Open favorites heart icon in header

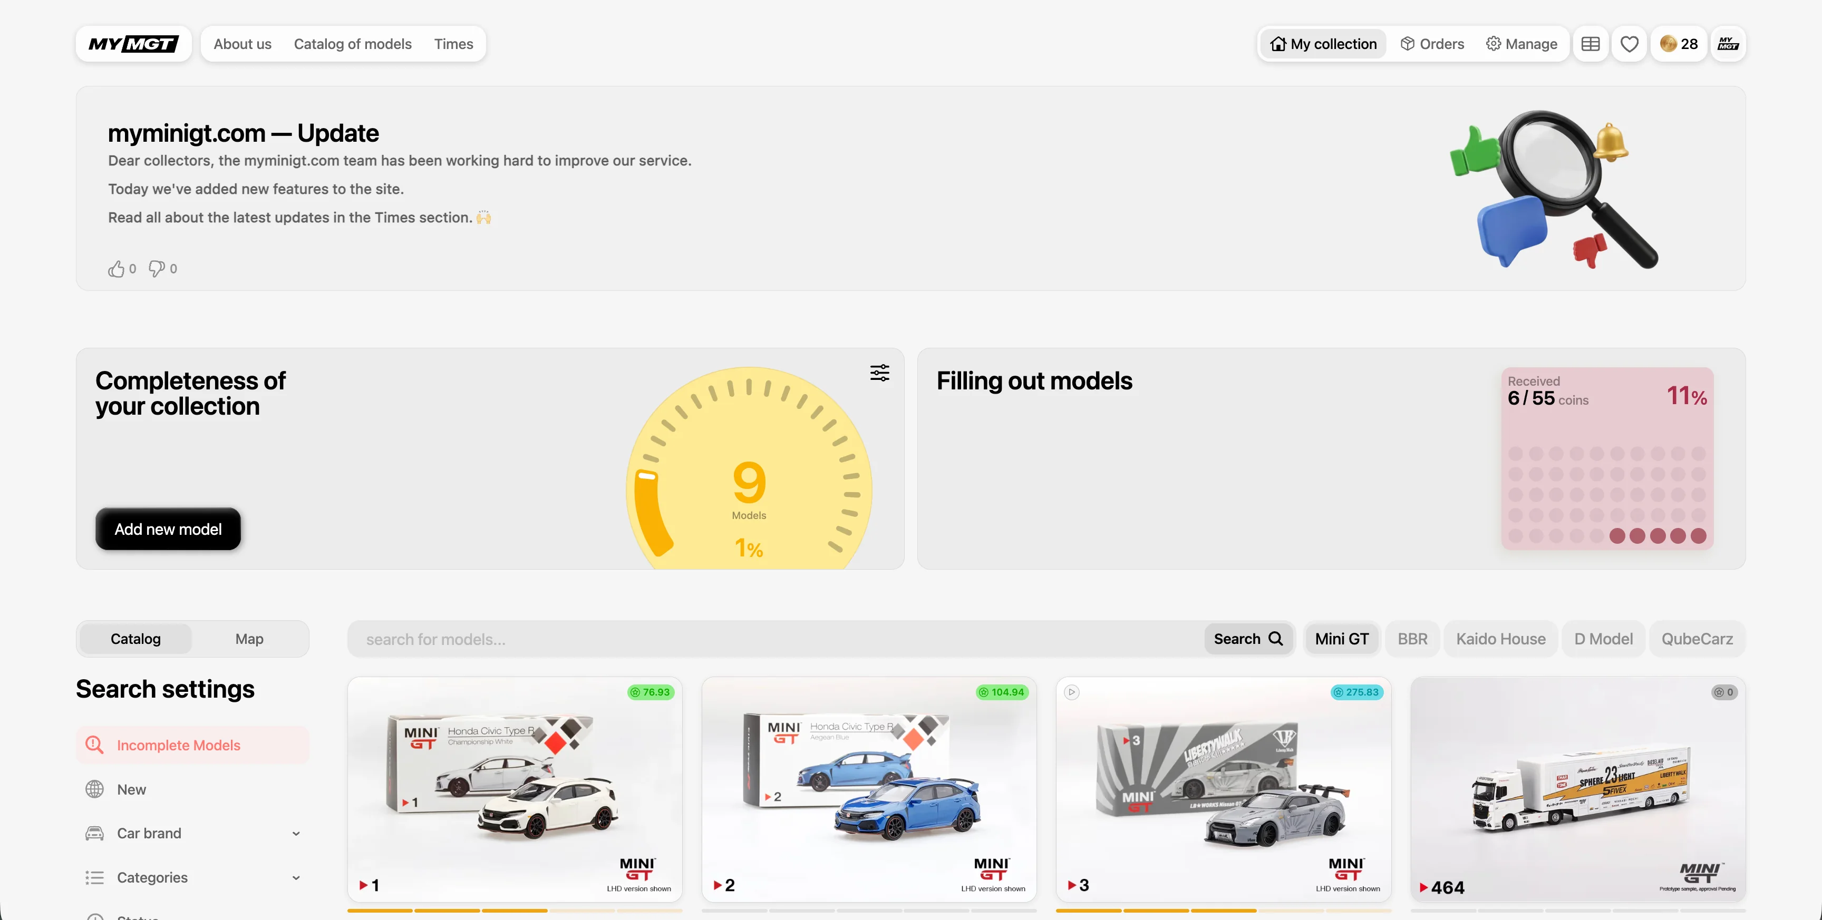(1630, 44)
